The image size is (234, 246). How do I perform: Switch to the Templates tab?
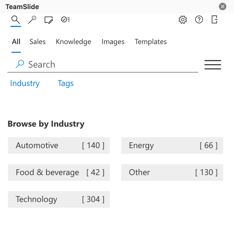tap(151, 42)
